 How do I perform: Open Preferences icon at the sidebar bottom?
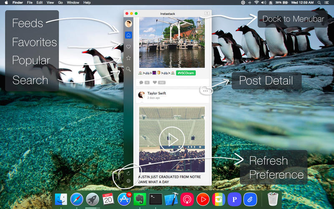[129, 181]
